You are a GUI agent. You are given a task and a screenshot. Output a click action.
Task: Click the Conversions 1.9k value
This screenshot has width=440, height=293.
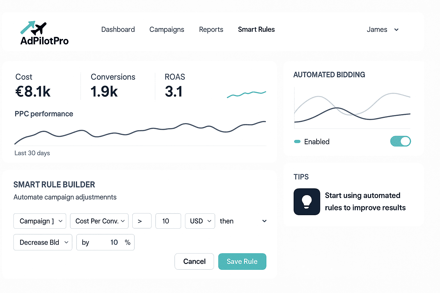(104, 92)
